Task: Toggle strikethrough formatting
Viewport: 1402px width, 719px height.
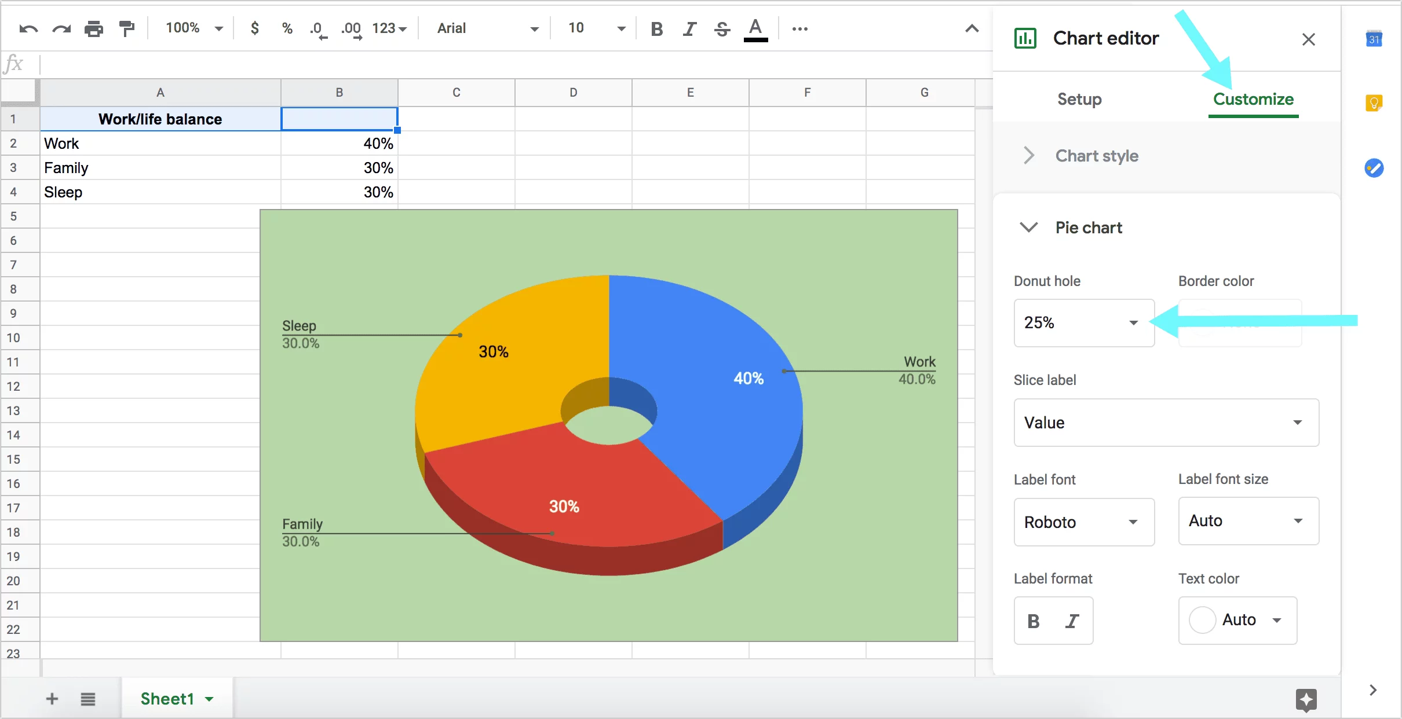Action: point(722,28)
